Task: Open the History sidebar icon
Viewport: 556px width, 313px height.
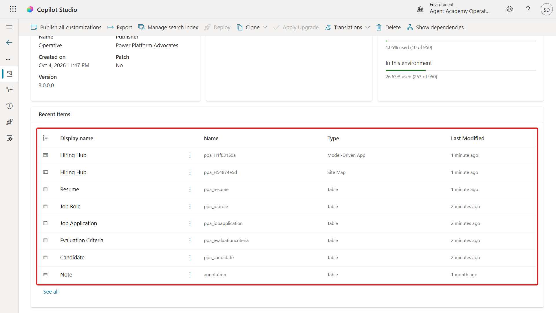Action: (10, 106)
